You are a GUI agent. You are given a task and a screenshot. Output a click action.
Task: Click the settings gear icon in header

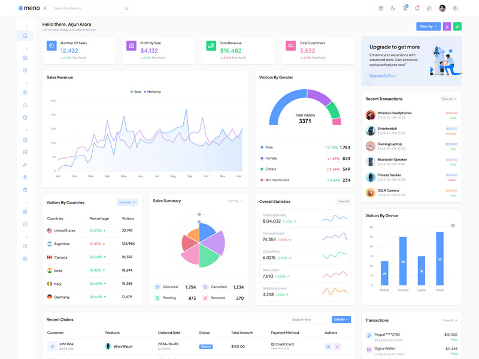tap(455, 8)
